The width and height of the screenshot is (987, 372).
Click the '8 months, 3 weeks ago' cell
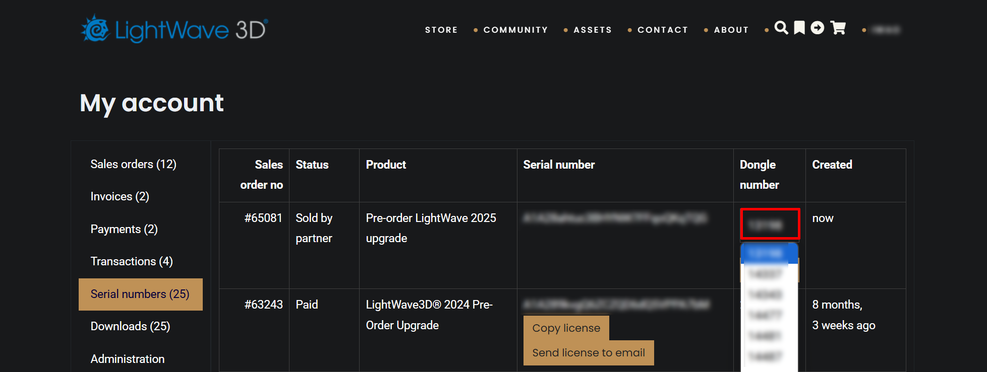(x=844, y=315)
